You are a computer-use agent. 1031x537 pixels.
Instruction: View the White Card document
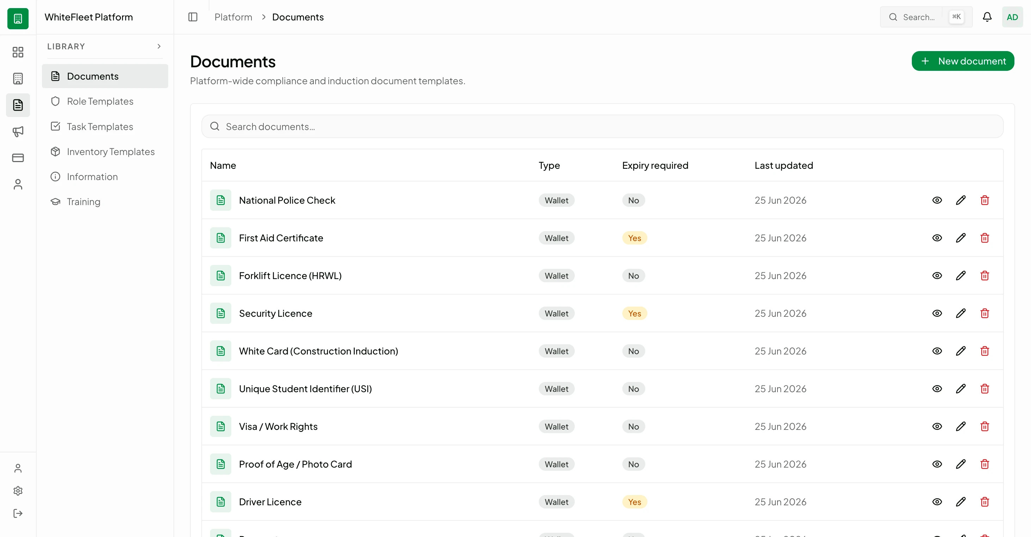pyautogui.click(x=937, y=351)
